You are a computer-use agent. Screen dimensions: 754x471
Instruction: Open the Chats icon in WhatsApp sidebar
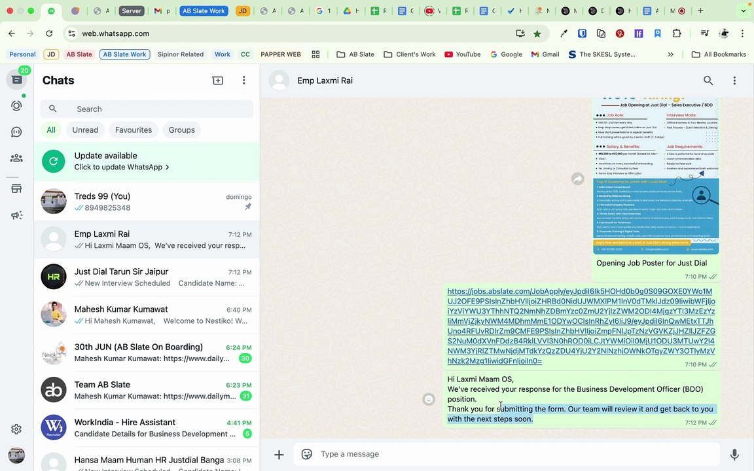pos(16,79)
